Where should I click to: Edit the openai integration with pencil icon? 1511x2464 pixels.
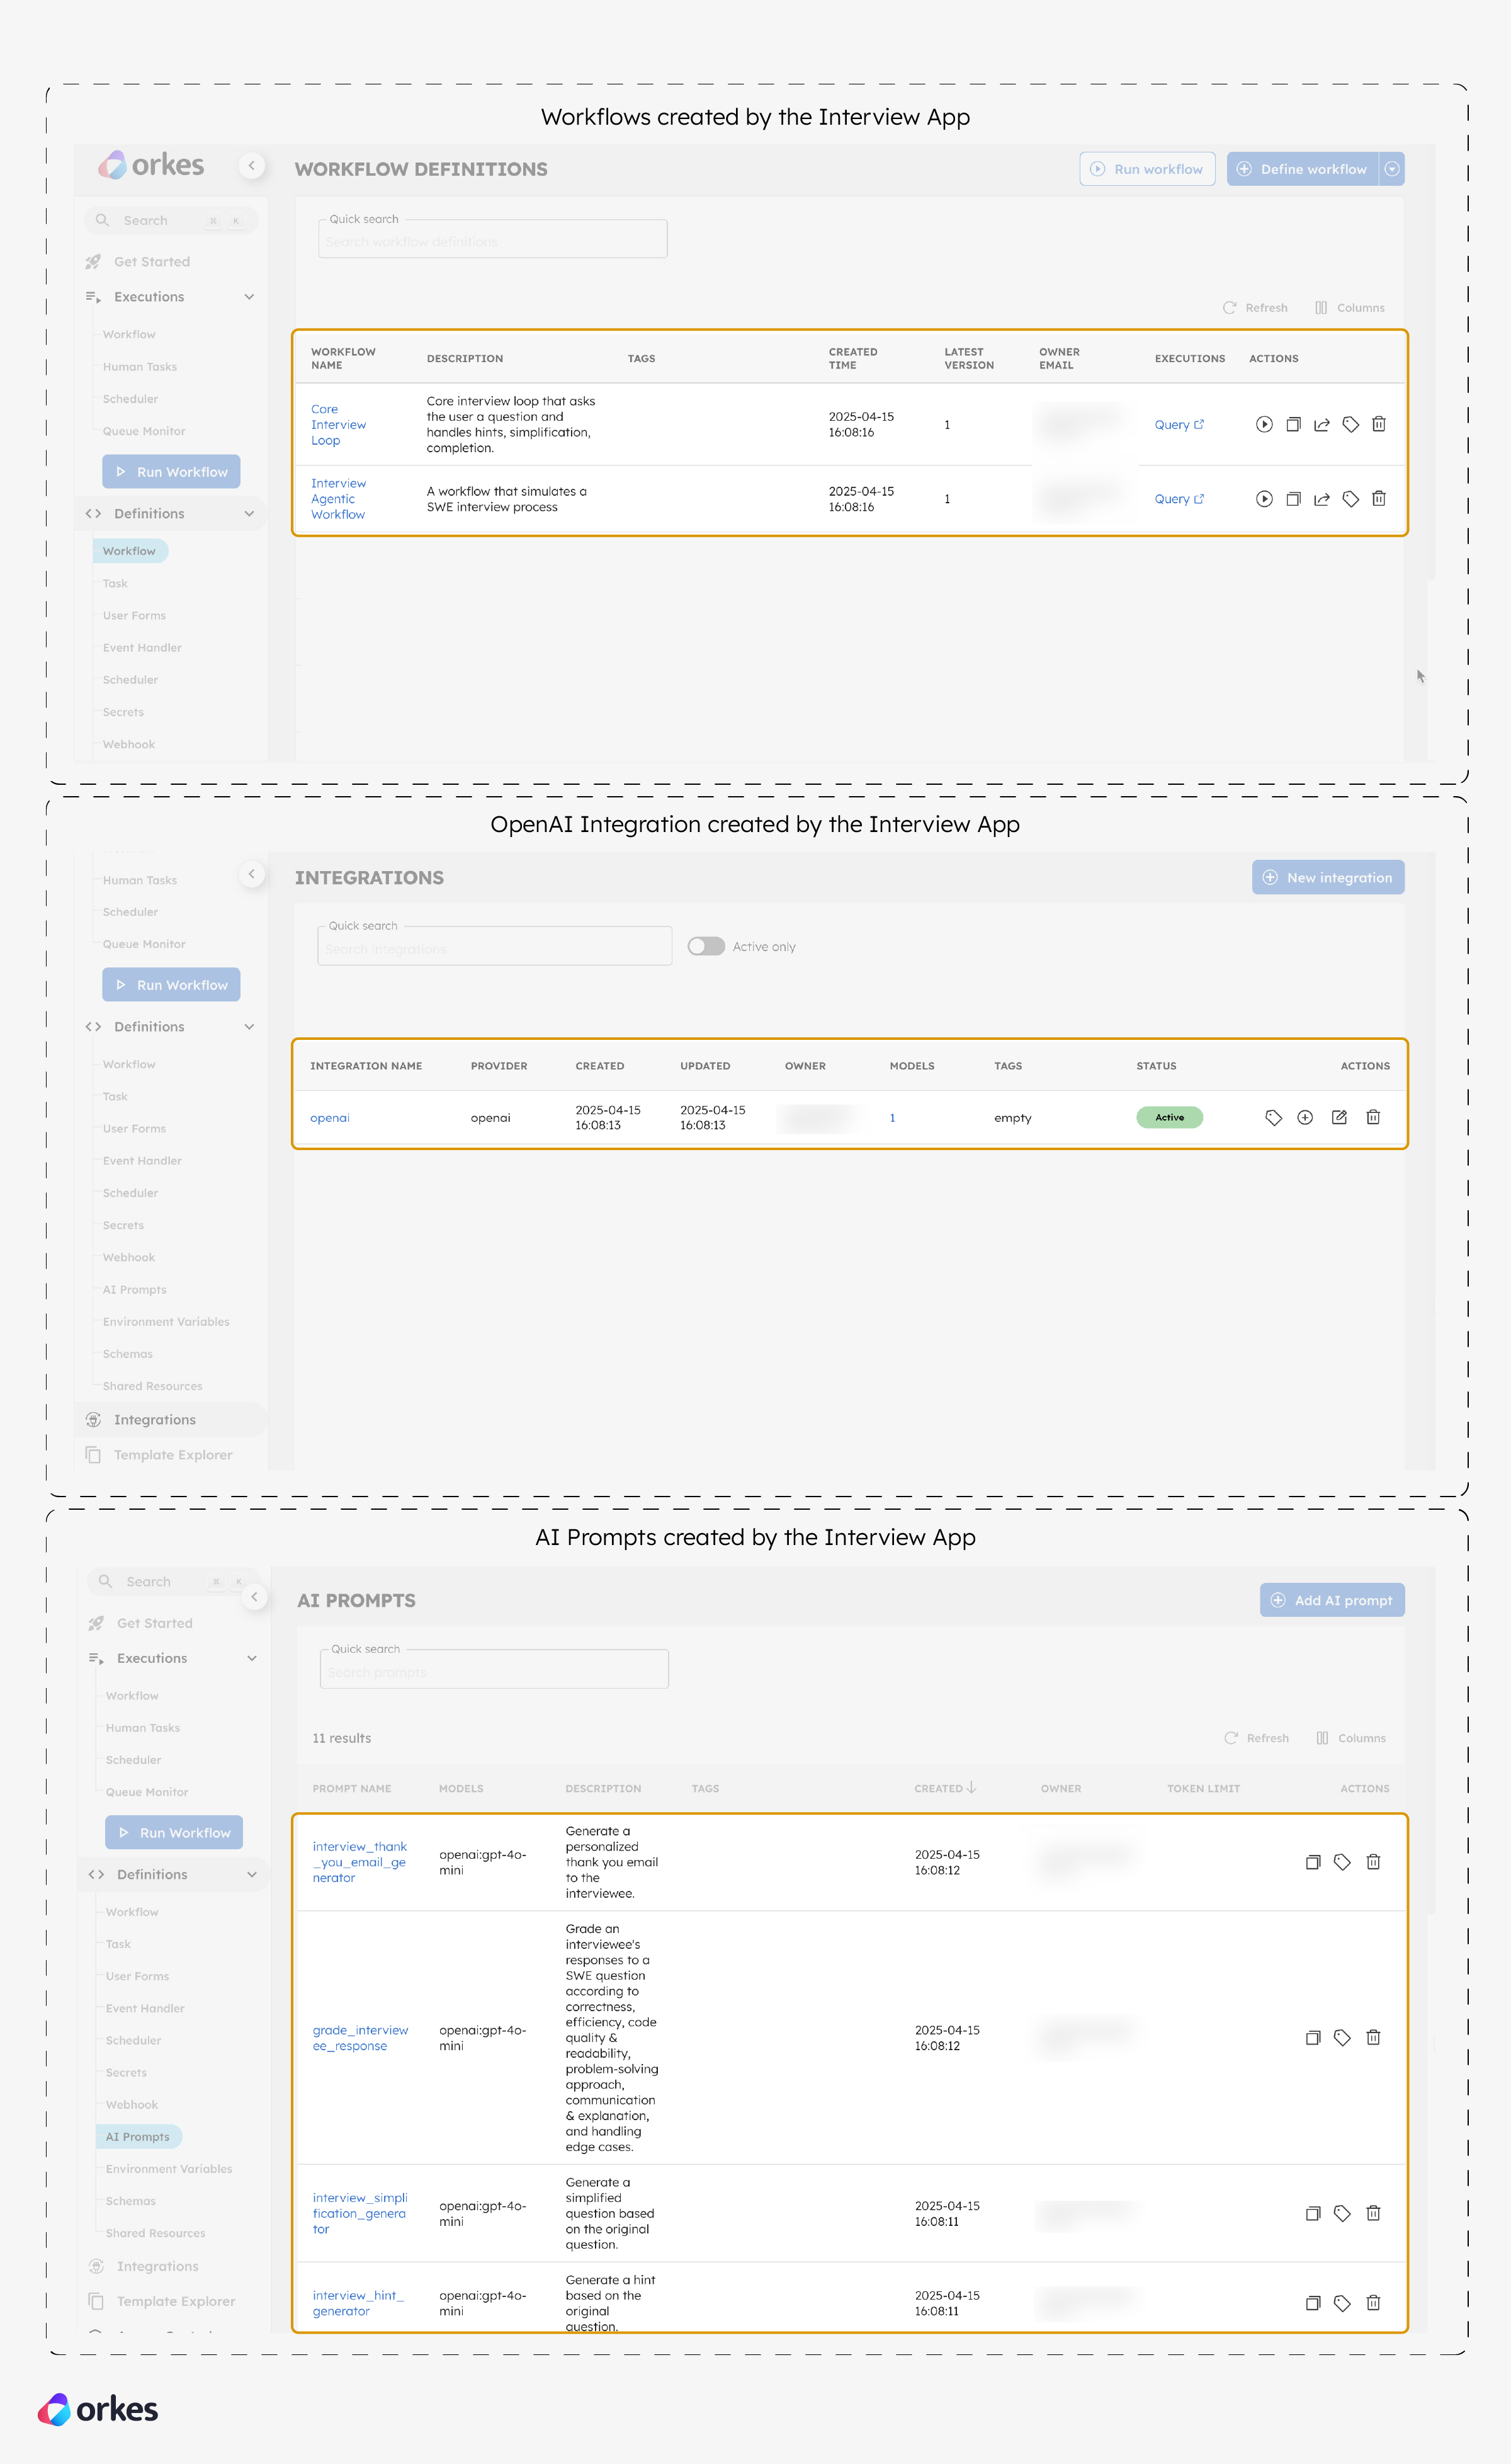tap(1338, 1117)
